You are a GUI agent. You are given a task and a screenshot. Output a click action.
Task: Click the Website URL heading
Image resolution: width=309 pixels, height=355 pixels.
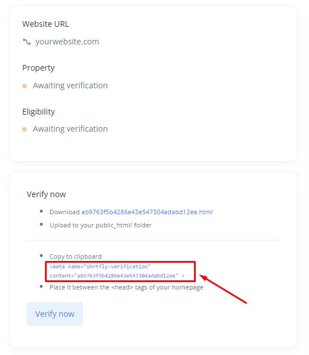click(46, 24)
